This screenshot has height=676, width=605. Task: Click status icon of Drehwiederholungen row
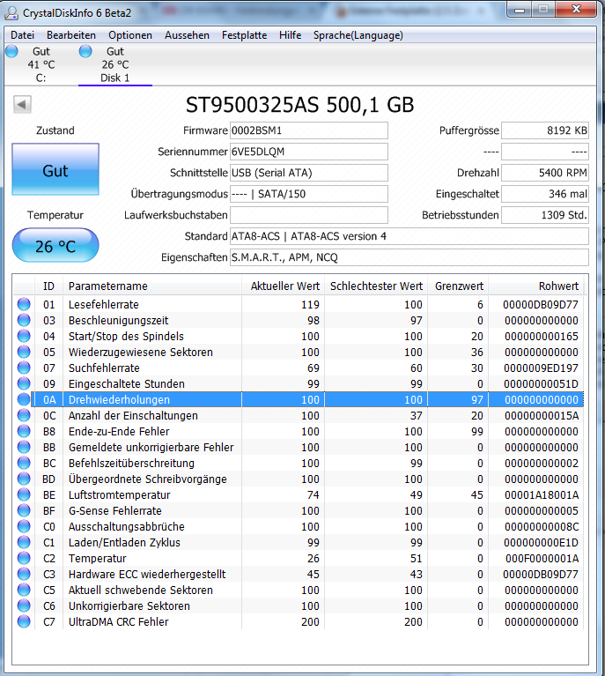pos(24,399)
